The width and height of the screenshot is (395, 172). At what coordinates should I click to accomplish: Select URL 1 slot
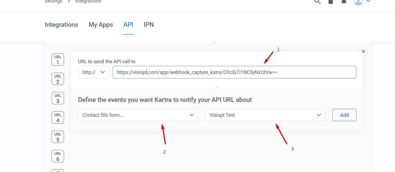(x=58, y=60)
